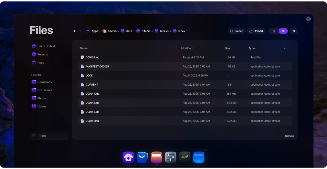Viewport: 327px width, 169px height.
Task: Click the sort order arrows icon
Action: [294, 31]
